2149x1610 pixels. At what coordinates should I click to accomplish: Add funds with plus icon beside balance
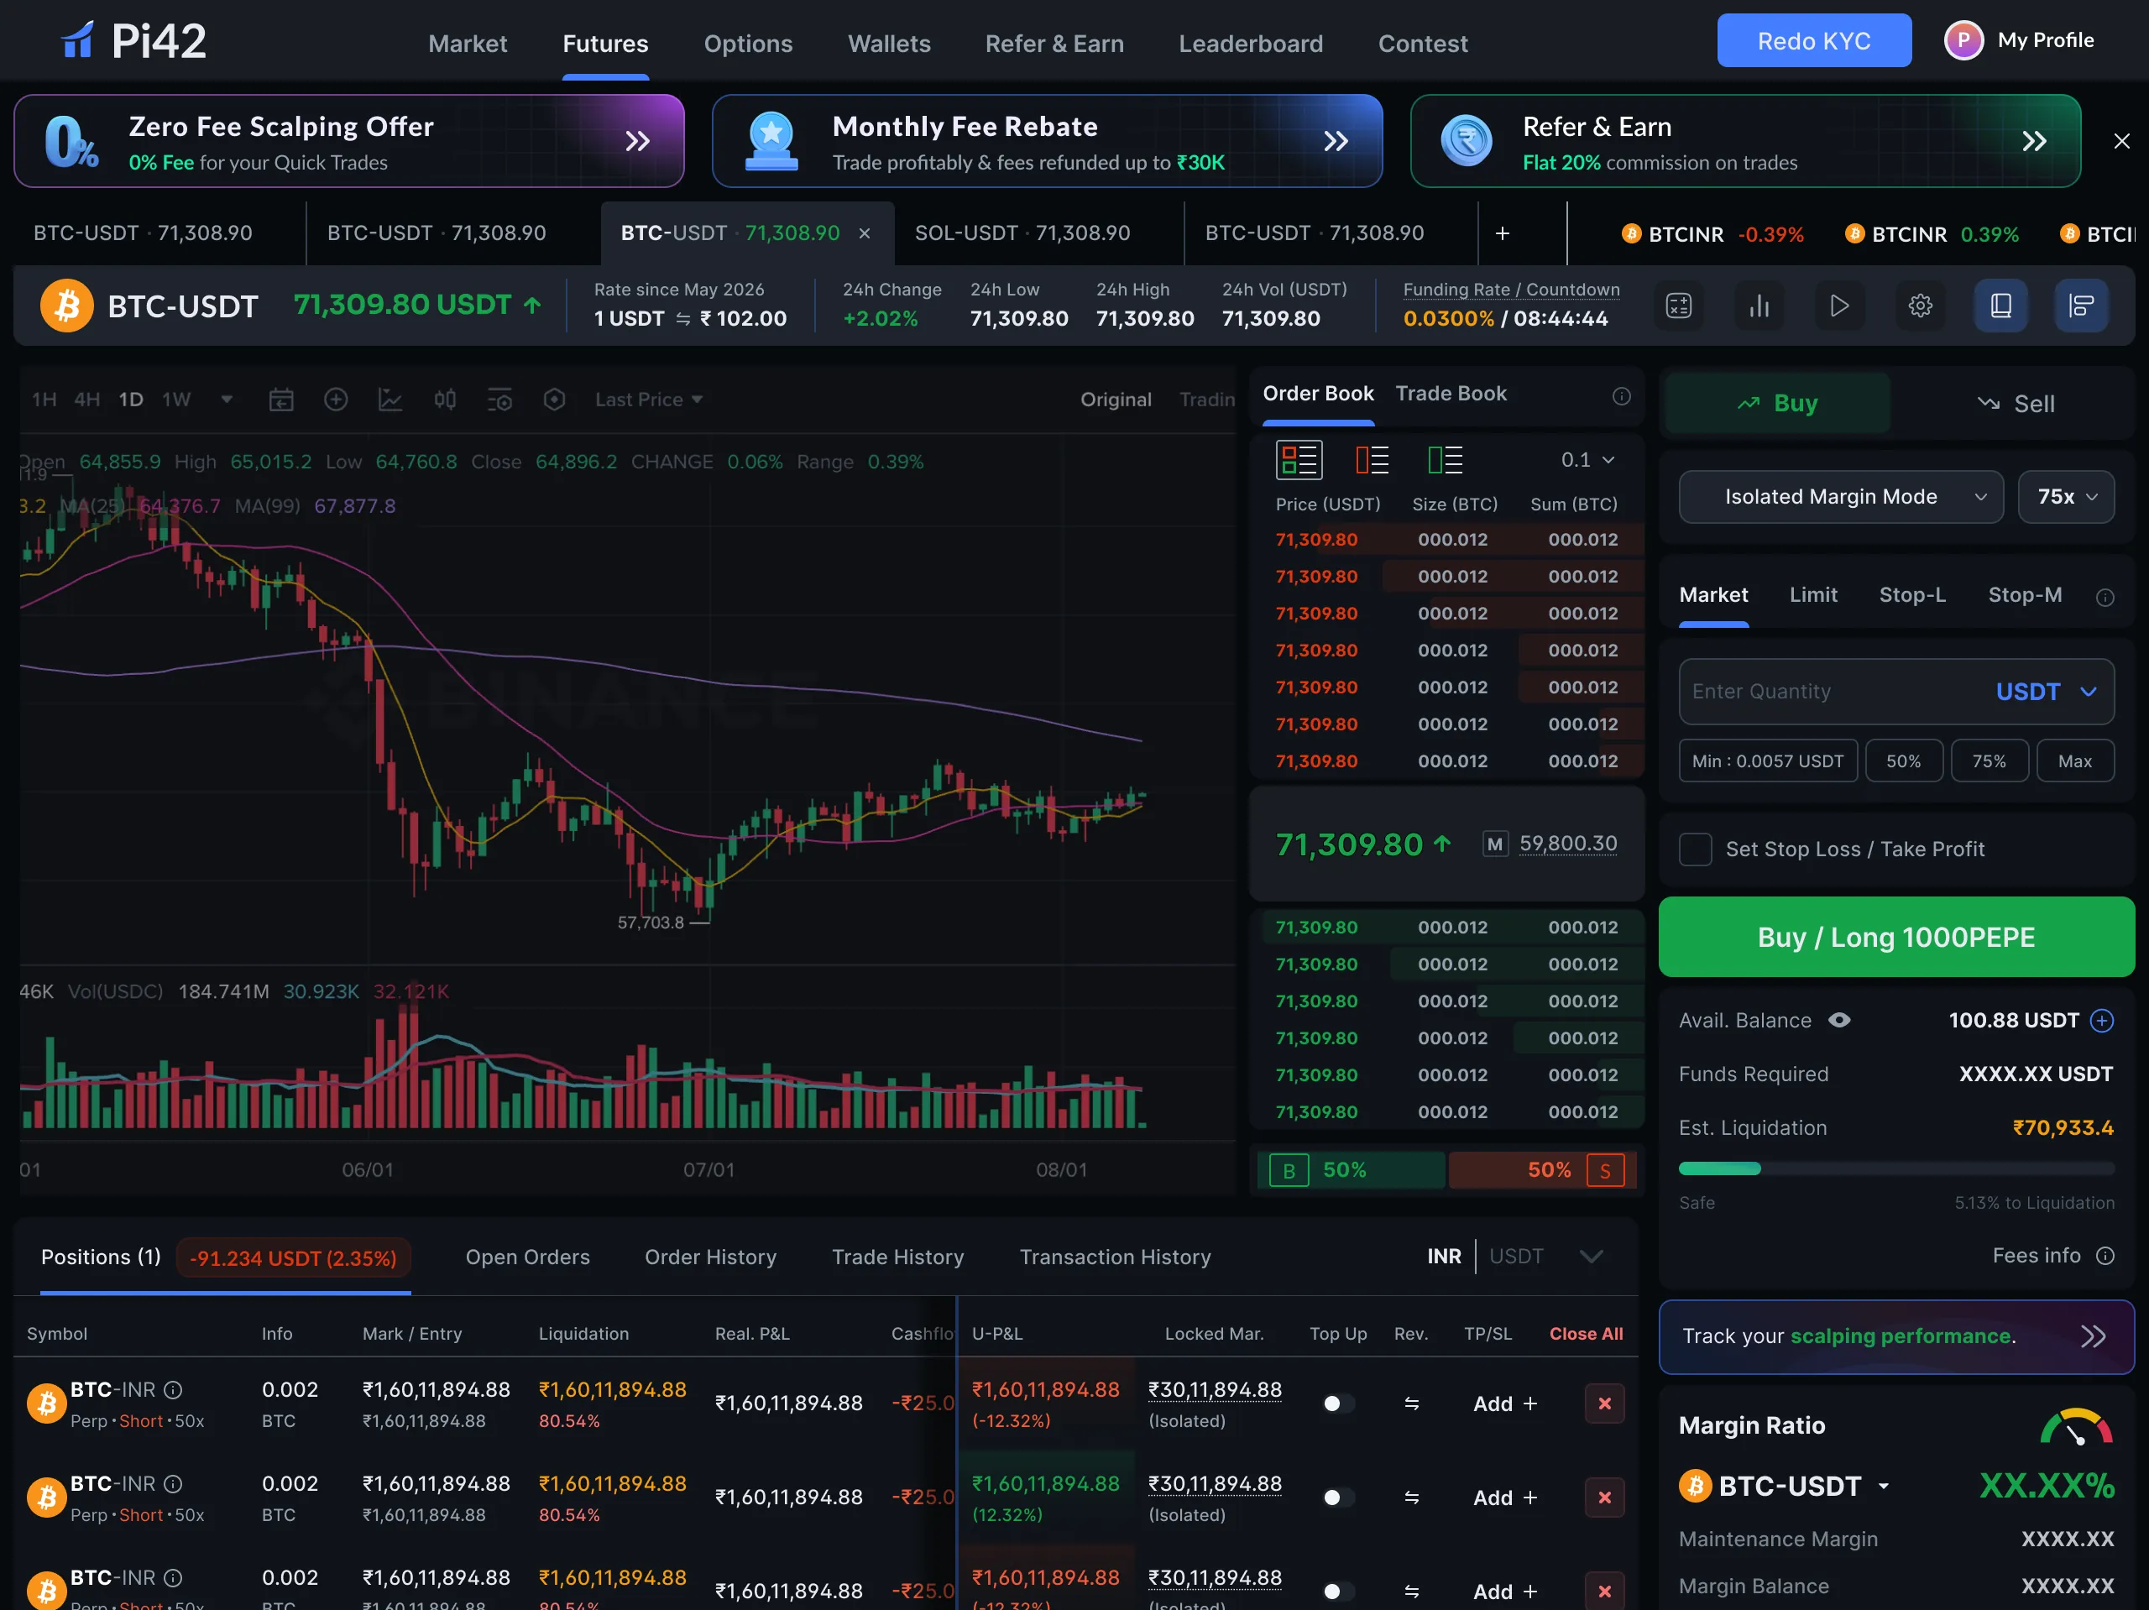pyautogui.click(x=2101, y=1020)
